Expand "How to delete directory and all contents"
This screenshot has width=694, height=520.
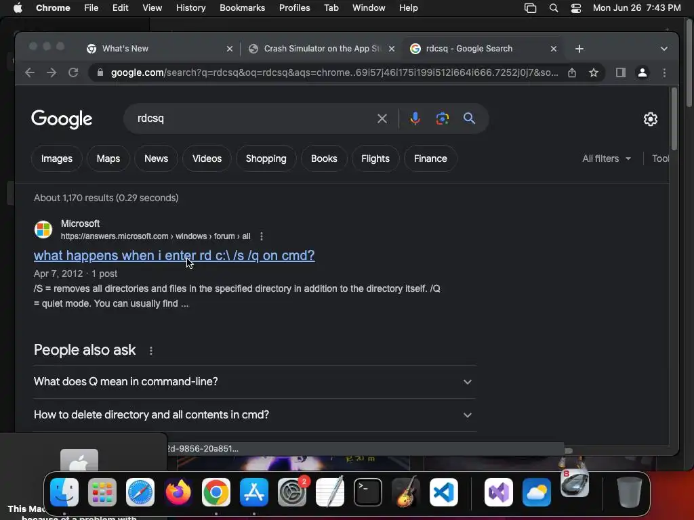(x=255, y=415)
